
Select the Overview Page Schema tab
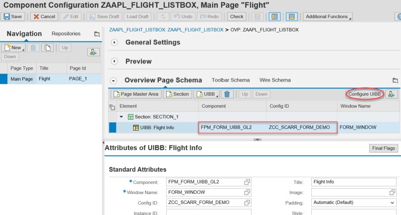(x=163, y=80)
